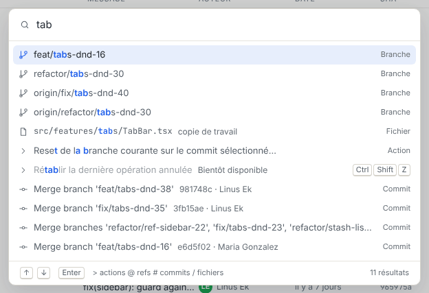The width and height of the screenshot is (429, 293).
Task: Click commit icon for 'Merge branches' row
Action: 23,228
